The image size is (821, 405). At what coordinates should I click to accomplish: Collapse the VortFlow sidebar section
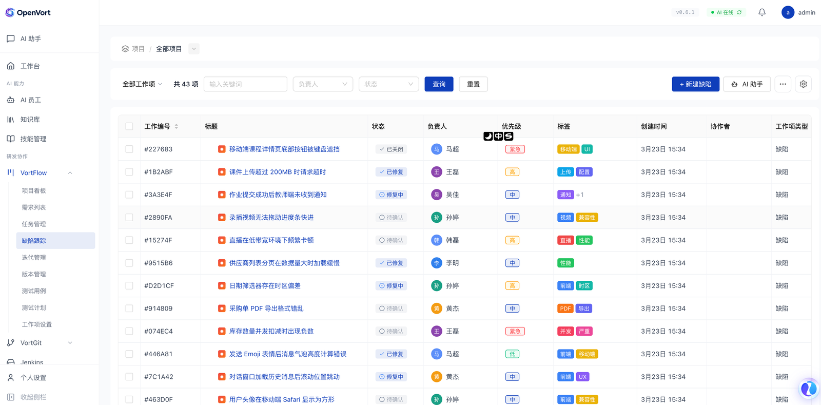point(70,173)
